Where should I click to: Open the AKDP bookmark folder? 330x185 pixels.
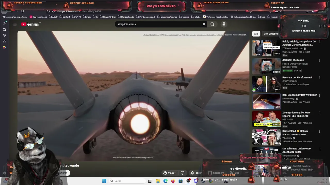(x=53, y=17)
